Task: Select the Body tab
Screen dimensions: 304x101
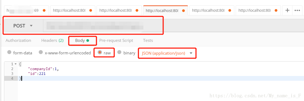Action: tap(82, 41)
